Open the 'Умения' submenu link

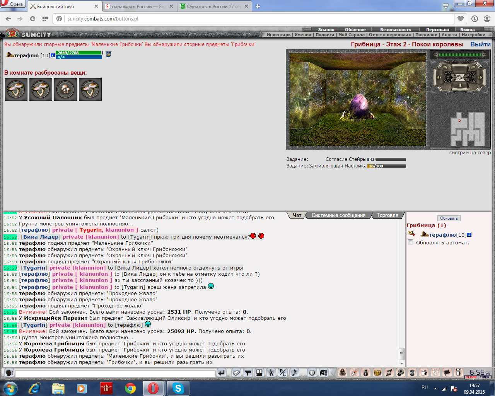(x=303, y=34)
